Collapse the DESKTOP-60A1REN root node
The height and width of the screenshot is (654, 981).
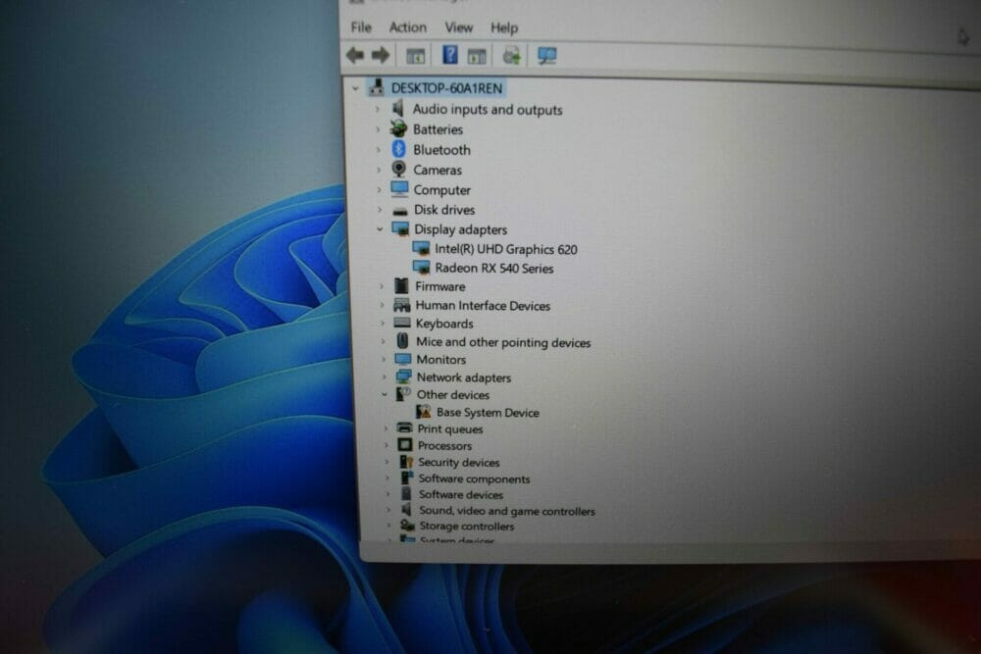[355, 88]
